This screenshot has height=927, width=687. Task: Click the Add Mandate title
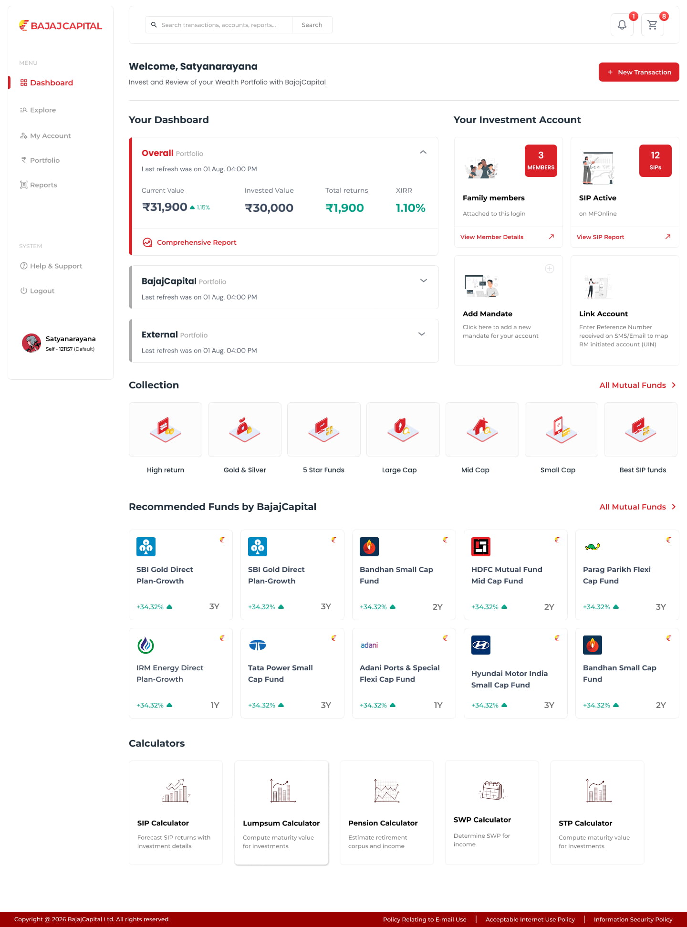coord(488,313)
